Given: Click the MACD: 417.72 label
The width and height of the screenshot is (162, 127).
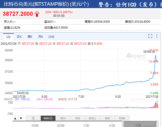Looking at the screenshot, I should 67,99.
